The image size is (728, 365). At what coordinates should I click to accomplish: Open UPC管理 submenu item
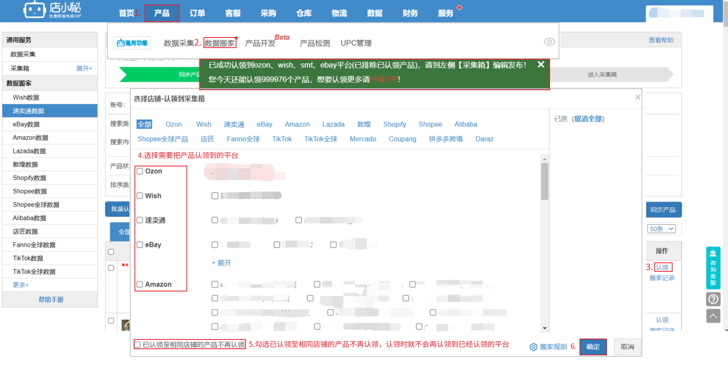356,43
